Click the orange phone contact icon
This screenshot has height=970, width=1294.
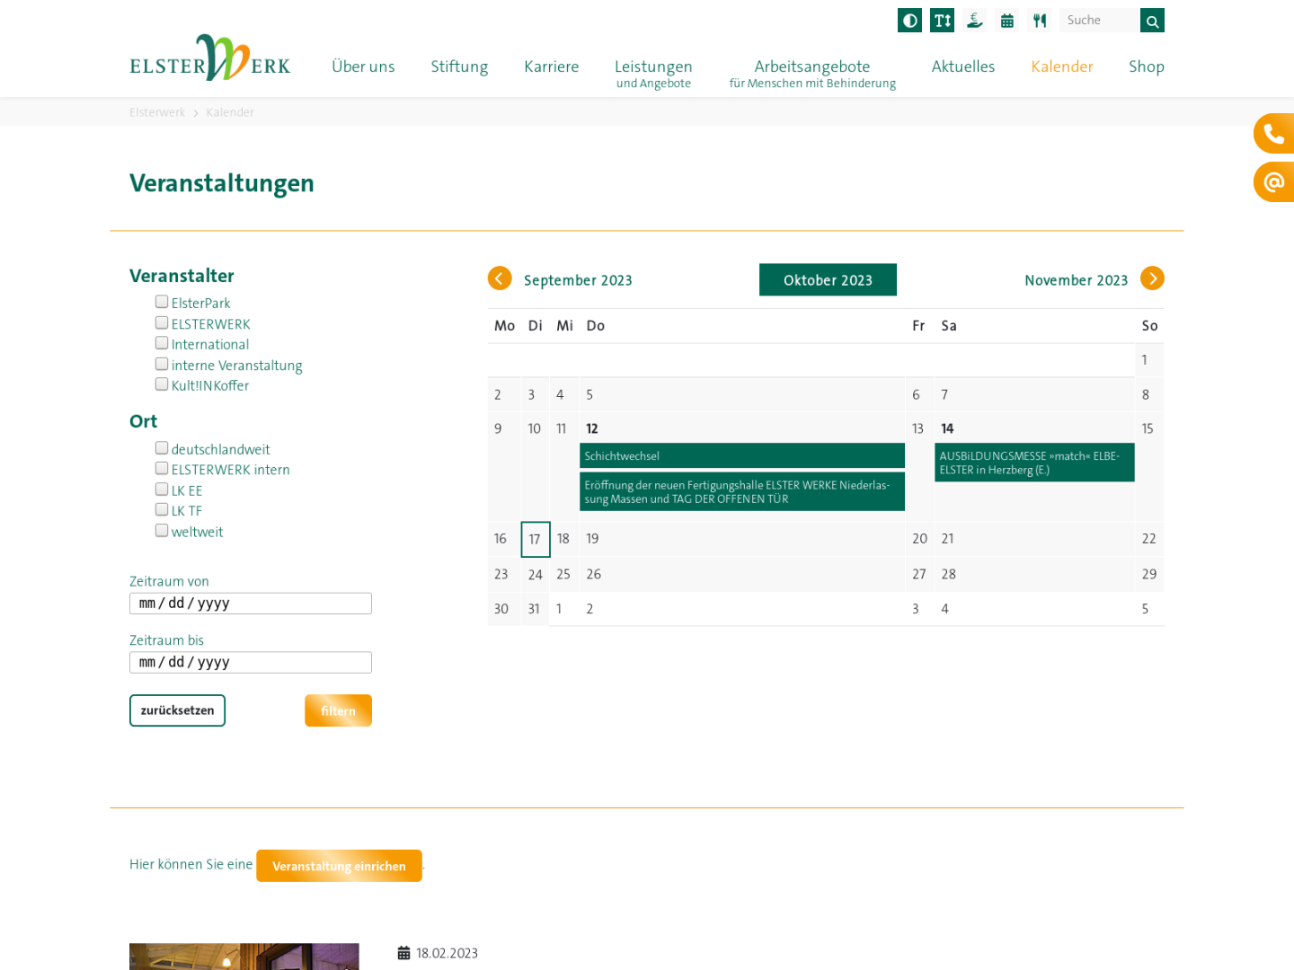(x=1273, y=134)
